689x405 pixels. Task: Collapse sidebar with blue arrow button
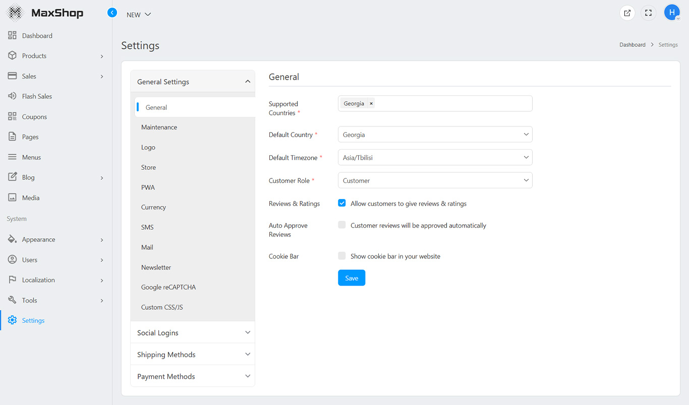[x=112, y=13]
